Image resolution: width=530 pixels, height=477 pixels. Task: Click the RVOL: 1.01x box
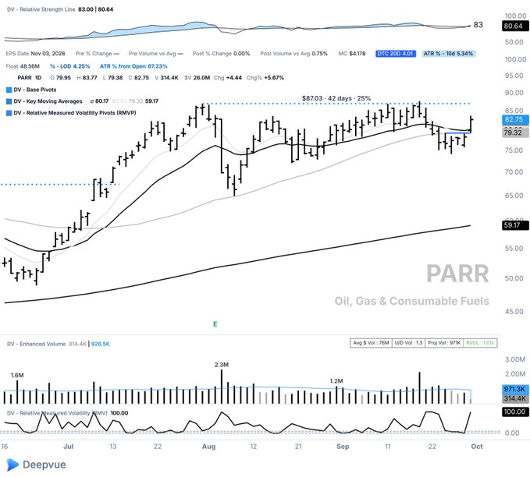click(x=480, y=343)
